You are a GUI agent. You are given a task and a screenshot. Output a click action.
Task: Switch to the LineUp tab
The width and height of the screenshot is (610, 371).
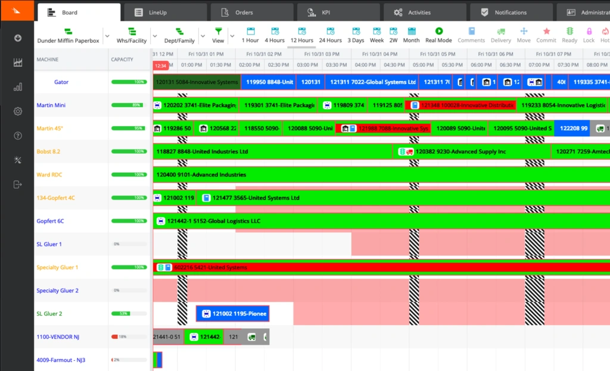tap(165, 13)
